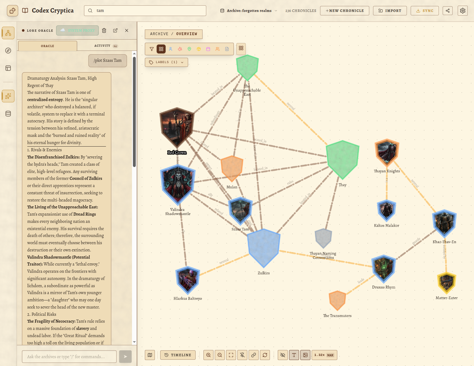The image size is (474, 366).
Task: Select the Thayan Knights node
Action: tap(387, 153)
